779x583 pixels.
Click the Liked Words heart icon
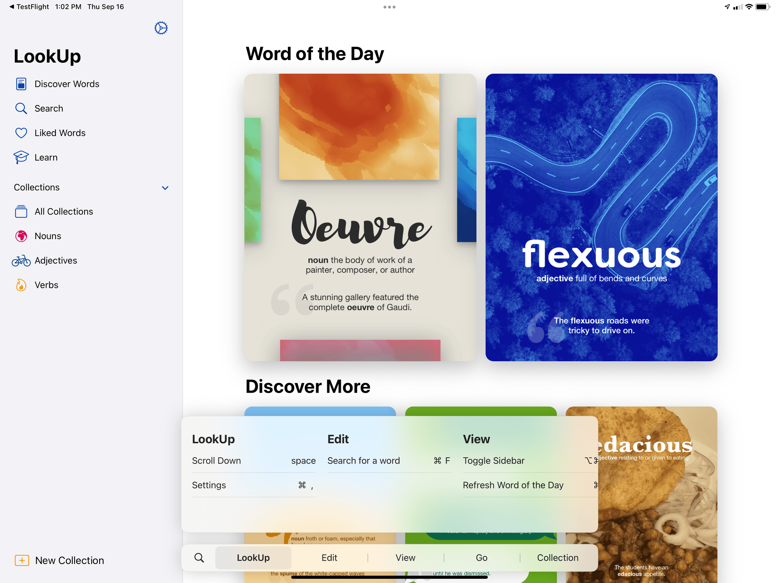pos(21,133)
